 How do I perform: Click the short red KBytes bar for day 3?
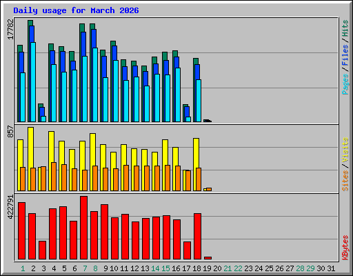[42, 250]
